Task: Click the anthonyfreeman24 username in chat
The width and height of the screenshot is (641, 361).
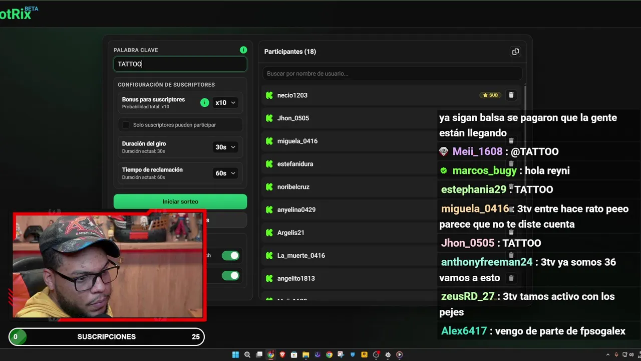Action: [x=487, y=262]
